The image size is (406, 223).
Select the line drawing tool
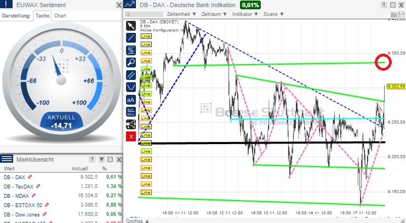[131, 38]
